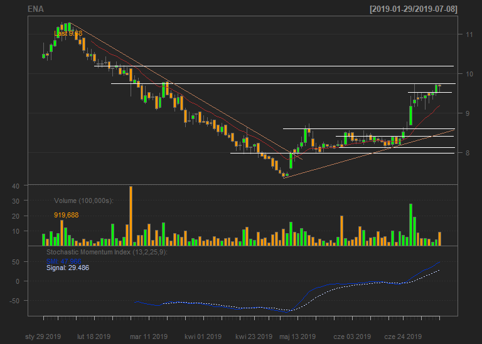Screen dimensions: 482x344
Task: Click the date label 'kwi 23 2019'
Action: tap(254, 336)
